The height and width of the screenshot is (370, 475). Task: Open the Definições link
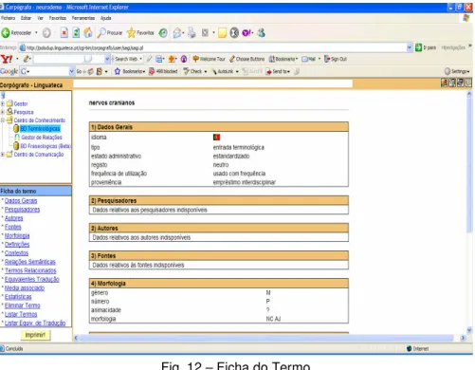click(x=17, y=244)
